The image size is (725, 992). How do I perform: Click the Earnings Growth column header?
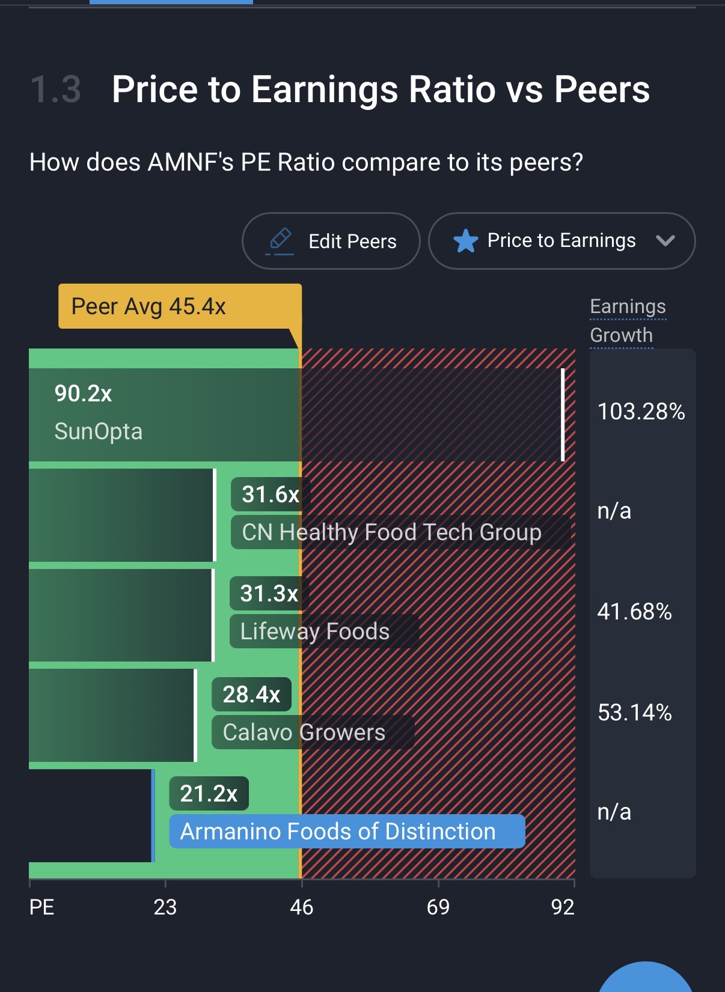pyautogui.click(x=628, y=321)
